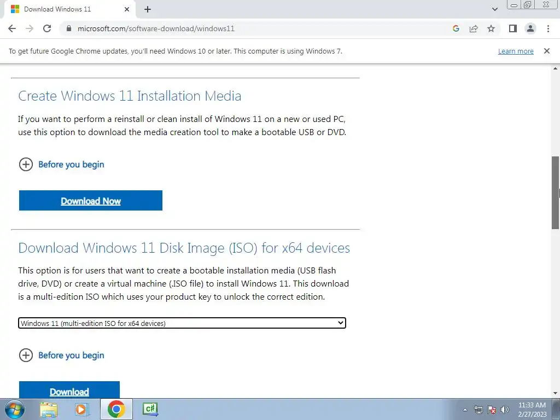This screenshot has height=420, width=560.
Task: Click the page vertical scrollbar thumb
Action: pos(556,193)
